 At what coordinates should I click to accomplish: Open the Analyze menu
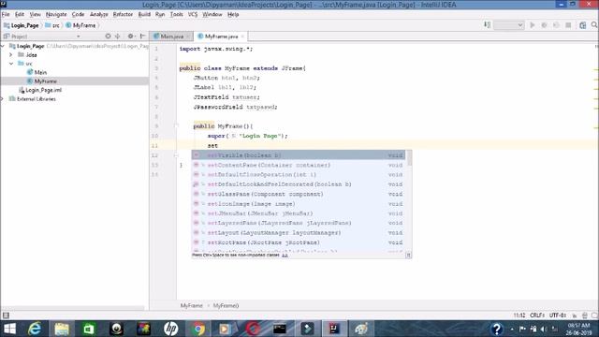click(x=98, y=15)
